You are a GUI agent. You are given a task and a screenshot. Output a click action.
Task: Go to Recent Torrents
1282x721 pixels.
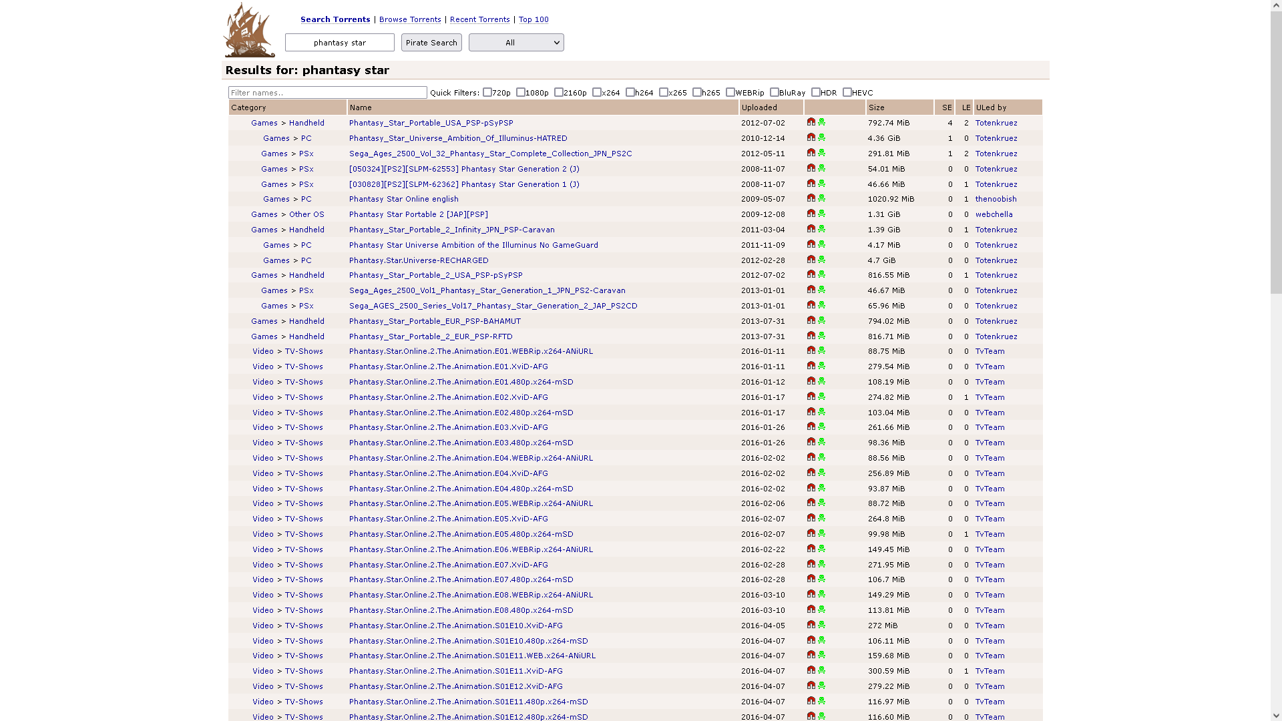480,19
